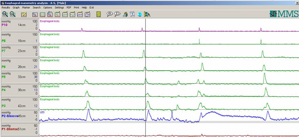Click the magenta Esophageal body label

50,21
